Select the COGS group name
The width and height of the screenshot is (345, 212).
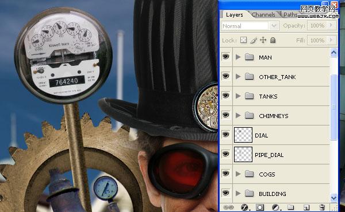coord(267,175)
